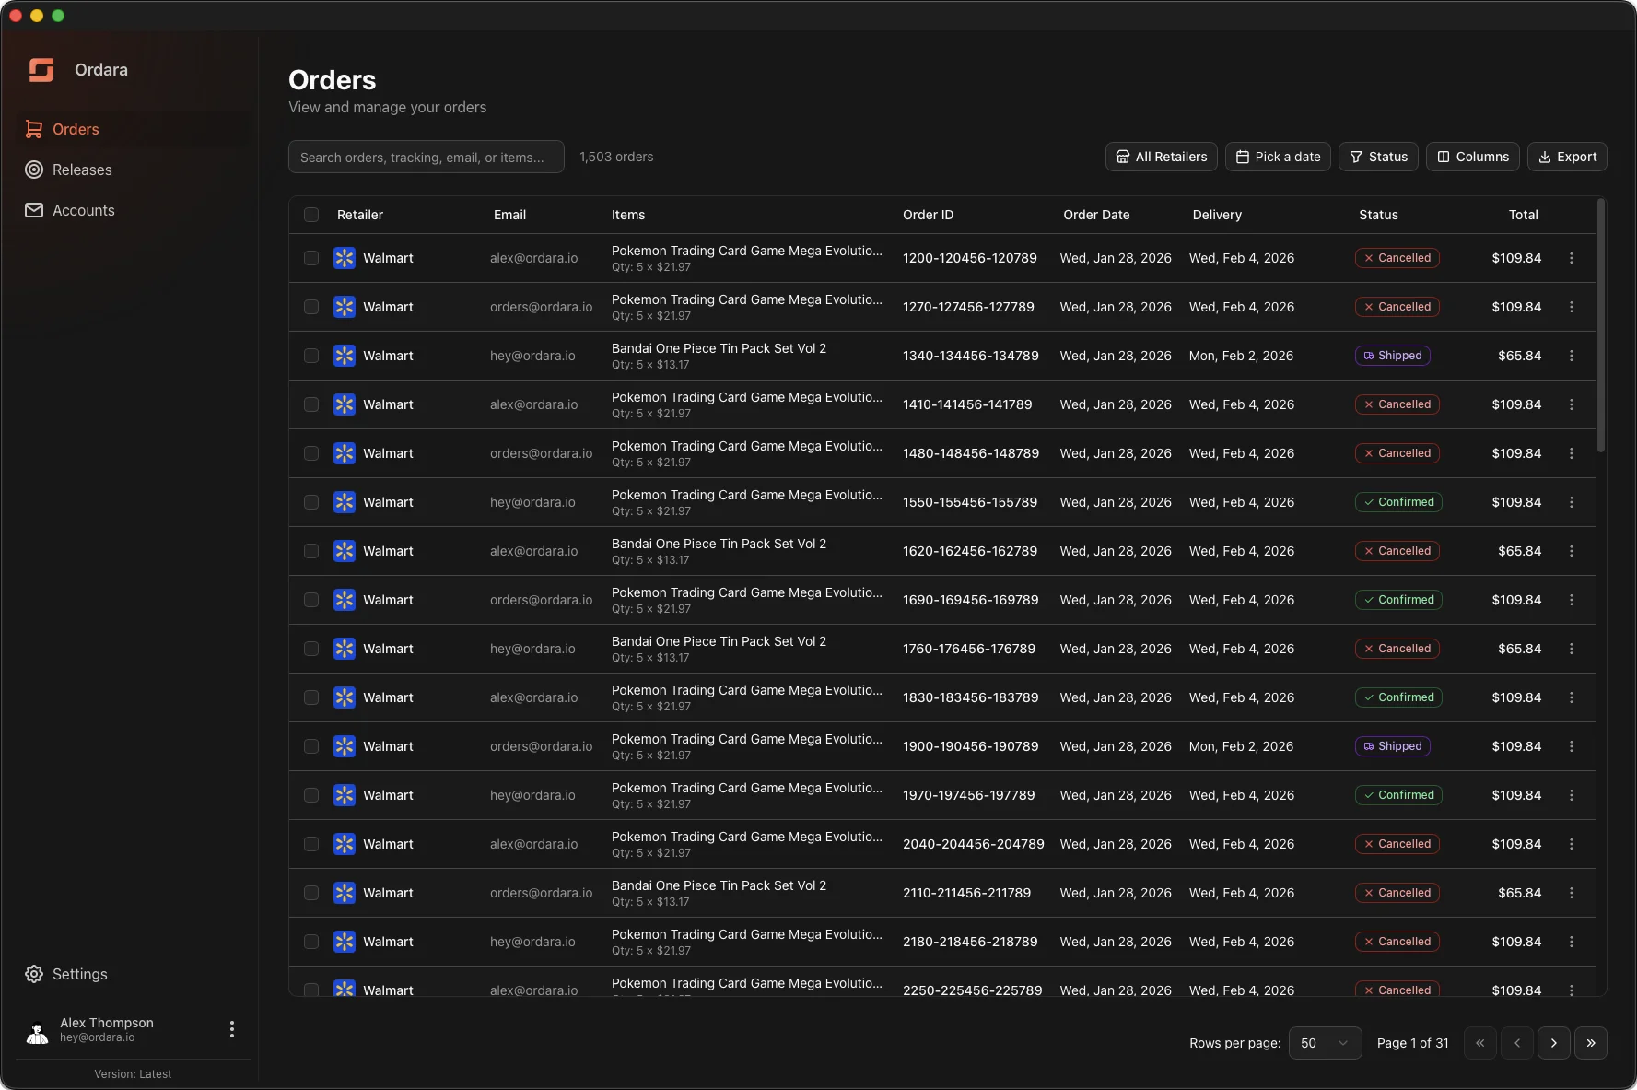
Task: Select checkbox for order 1410-141456-141789
Action: (x=311, y=404)
